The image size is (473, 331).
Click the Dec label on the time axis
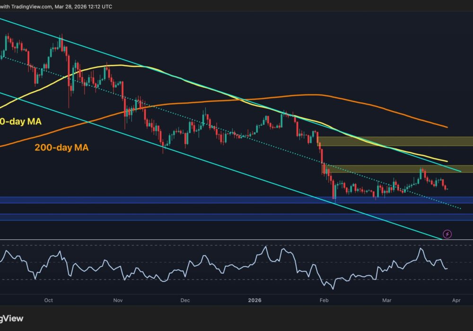185,300
